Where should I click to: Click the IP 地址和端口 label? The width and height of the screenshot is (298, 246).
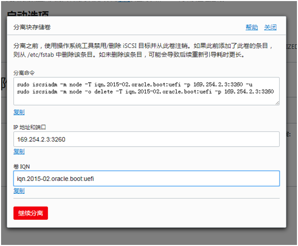[x=30, y=128]
